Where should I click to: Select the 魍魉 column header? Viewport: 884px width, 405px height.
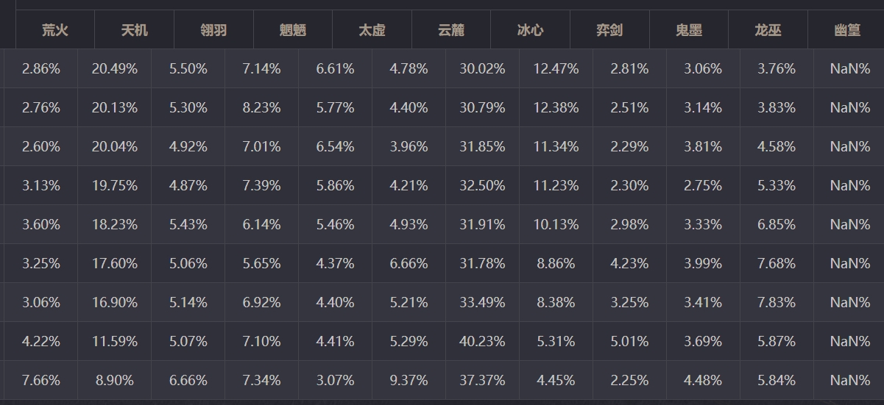pos(293,30)
